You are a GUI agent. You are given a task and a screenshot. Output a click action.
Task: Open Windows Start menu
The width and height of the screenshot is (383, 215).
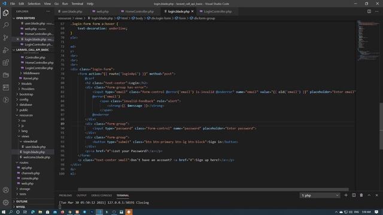4,212
